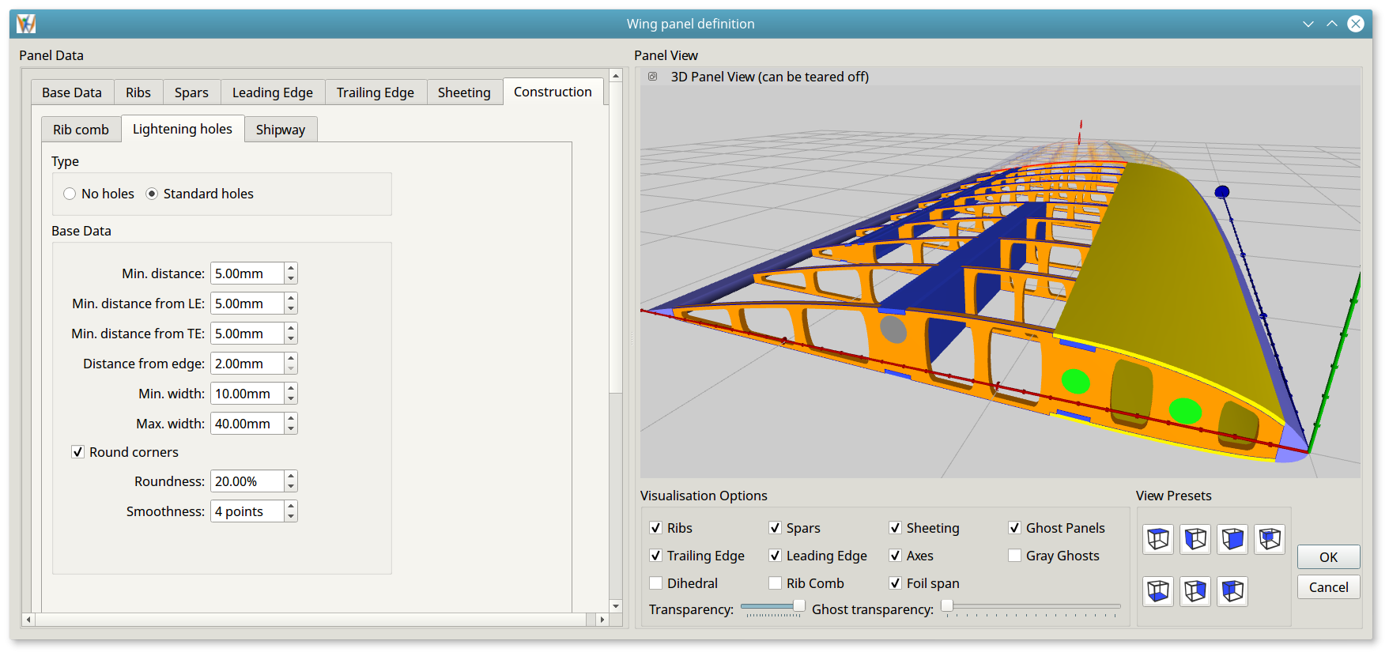Enable the Dihedral visualisation option
This screenshot has width=1389, height=656.
(655, 583)
